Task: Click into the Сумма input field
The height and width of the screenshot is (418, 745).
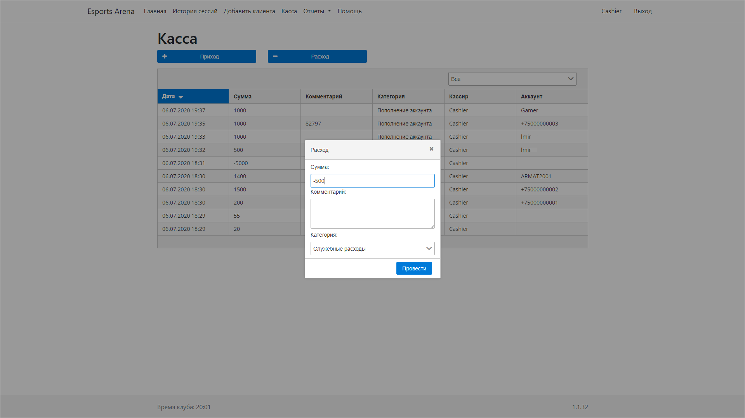Action: pyautogui.click(x=372, y=181)
